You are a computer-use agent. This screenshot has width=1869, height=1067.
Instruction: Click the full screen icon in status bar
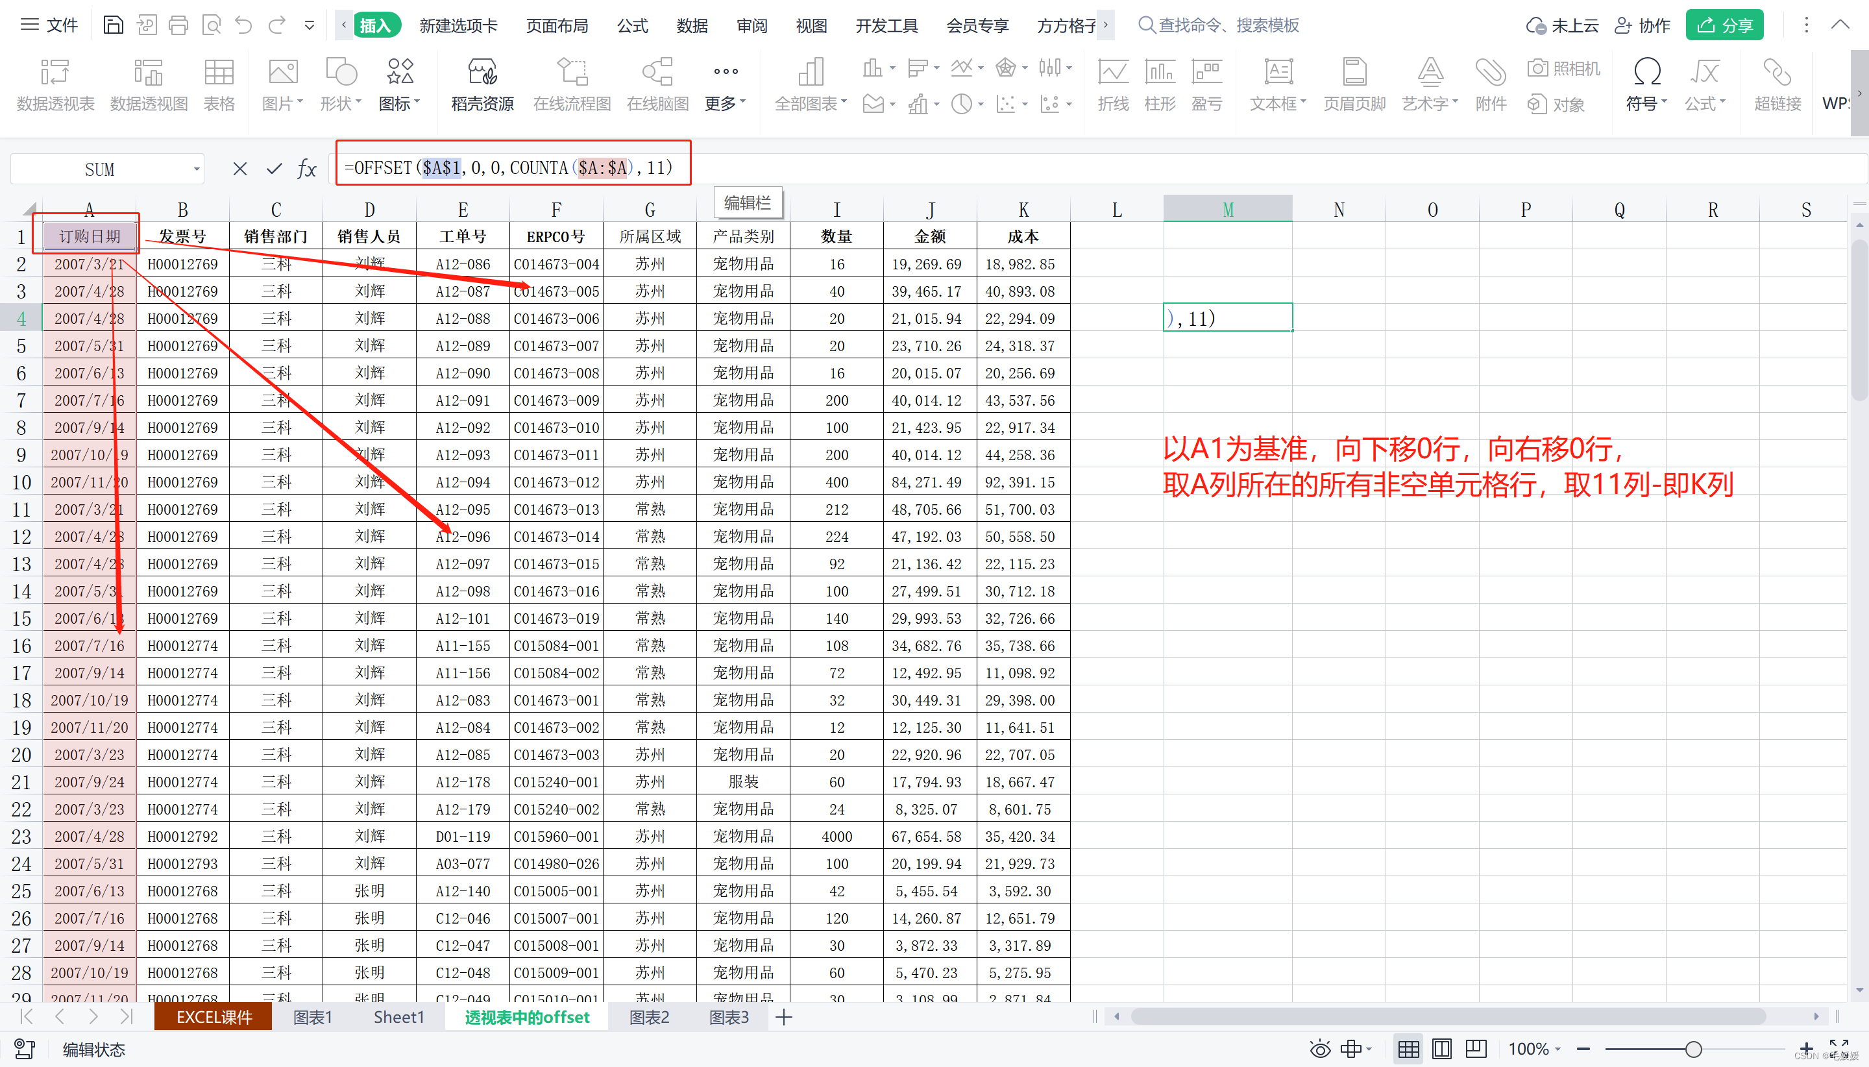click(1838, 1048)
